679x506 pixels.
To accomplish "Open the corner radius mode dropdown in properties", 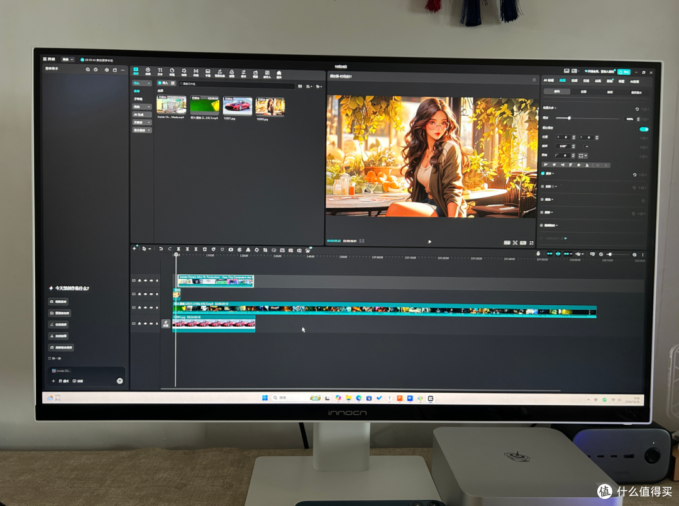I will pyautogui.click(x=582, y=155).
